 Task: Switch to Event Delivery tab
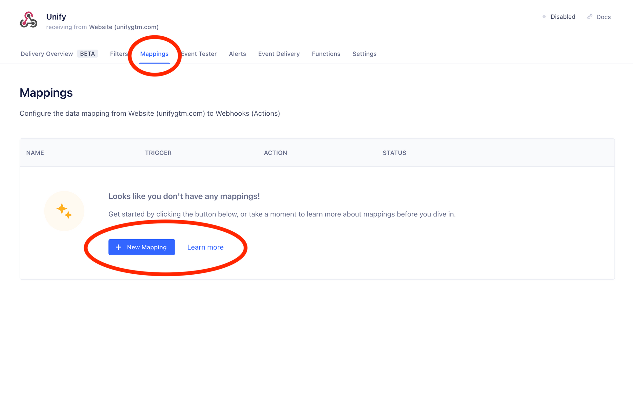(279, 54)
